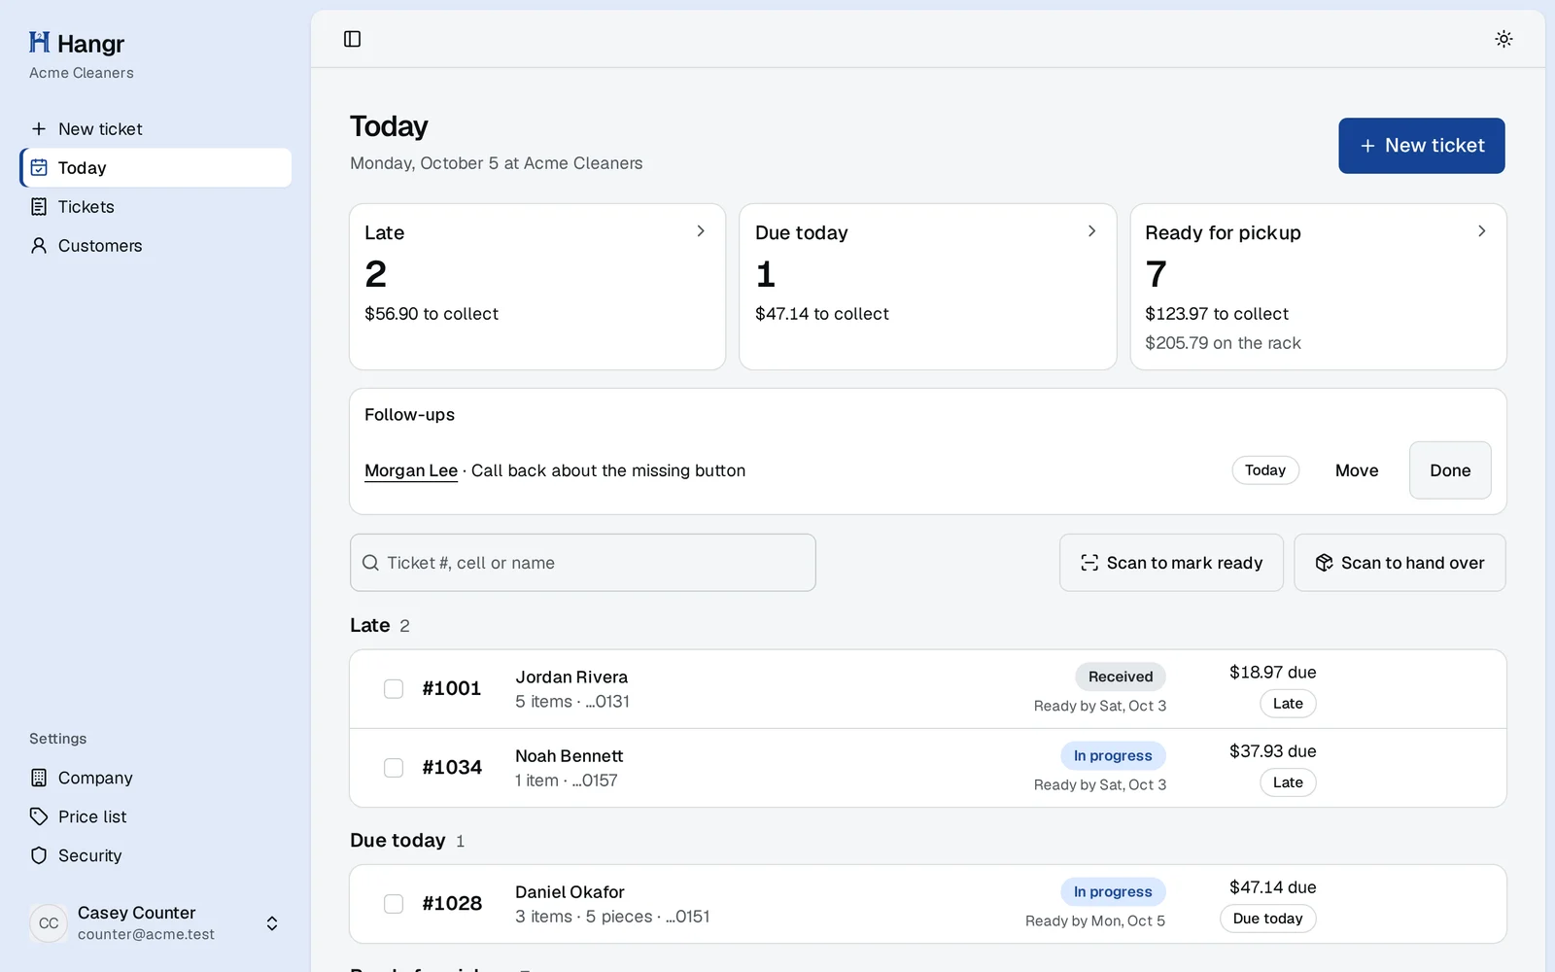The height and width of the screenshot is (972, 1555).
Task: Click Scan to hand over
Action: (x=1399, y=563)
